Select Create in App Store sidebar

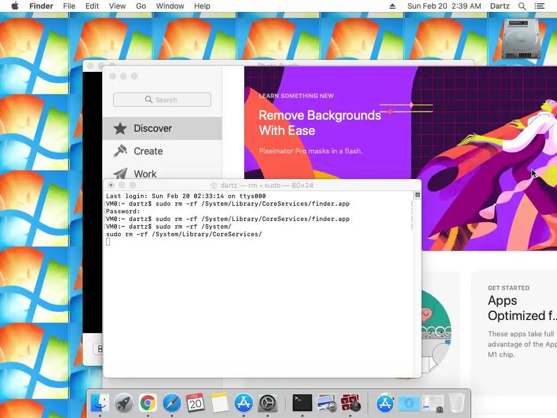point(162,151)
